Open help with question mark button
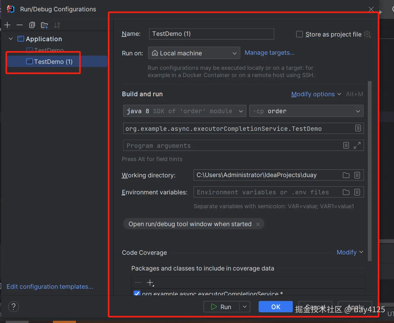The height and width of the screenshot is (323, 394). pos(14,307)
